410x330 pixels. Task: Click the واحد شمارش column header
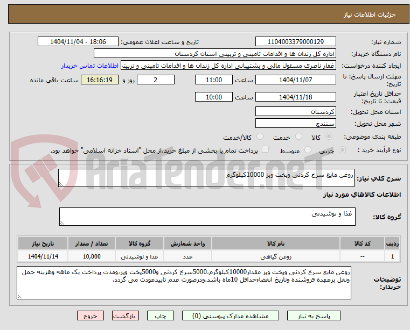point(187,243)
